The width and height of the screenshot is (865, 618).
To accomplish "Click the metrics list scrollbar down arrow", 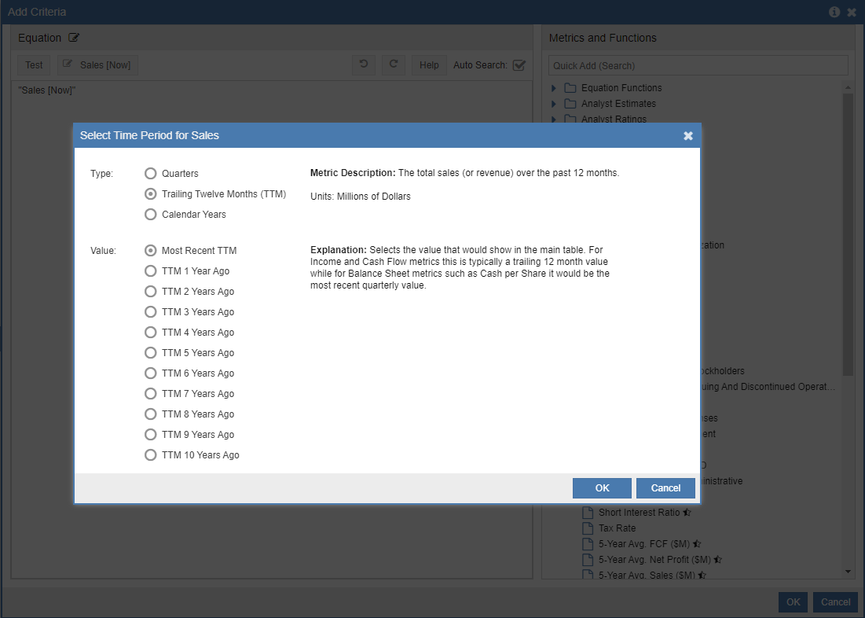I will [x=849, y=572].
